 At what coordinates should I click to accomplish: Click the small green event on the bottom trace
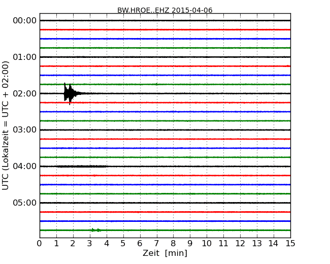click(x=96, y=230)
